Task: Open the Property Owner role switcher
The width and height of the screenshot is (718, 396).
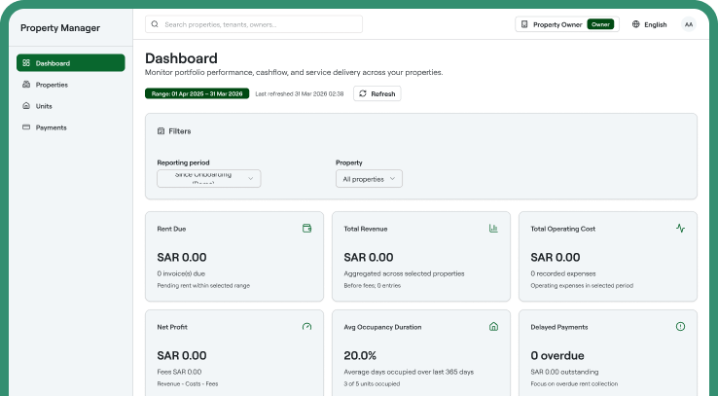Action: pos(567,24)
